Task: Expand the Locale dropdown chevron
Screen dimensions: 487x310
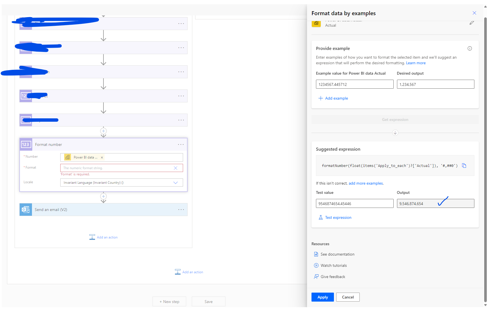Action: click(176, 183)
